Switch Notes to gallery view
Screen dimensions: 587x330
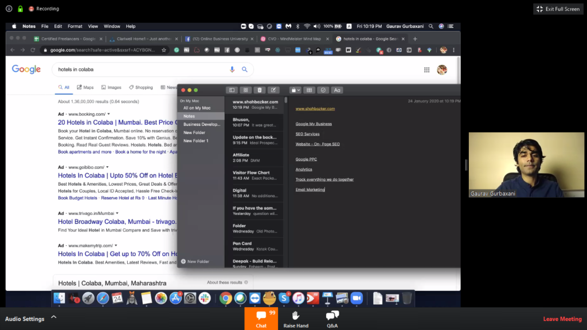245,90
